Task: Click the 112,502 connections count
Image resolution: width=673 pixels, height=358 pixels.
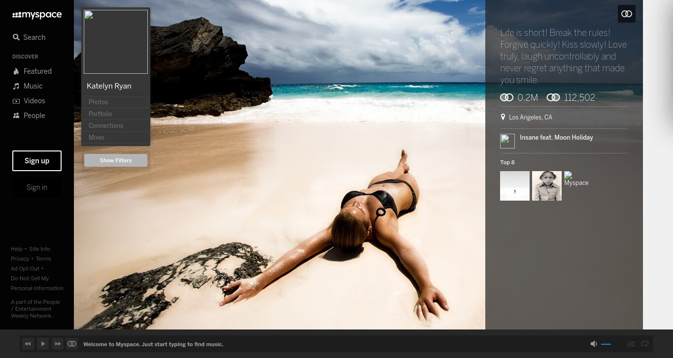Action: click(571, 98)
